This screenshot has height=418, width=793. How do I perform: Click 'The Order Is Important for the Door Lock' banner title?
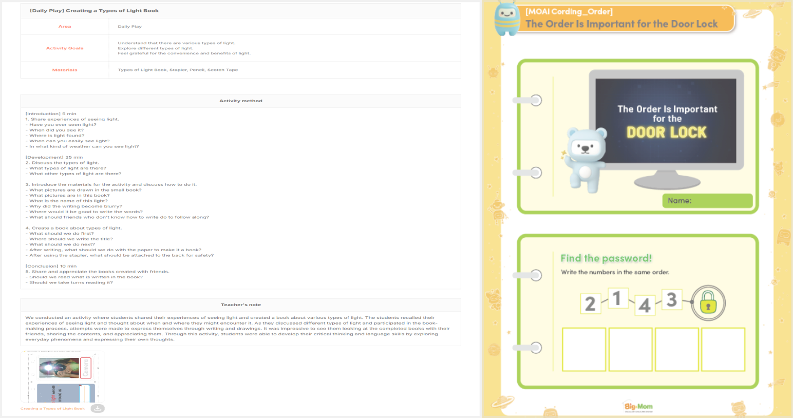coord(621,24)
